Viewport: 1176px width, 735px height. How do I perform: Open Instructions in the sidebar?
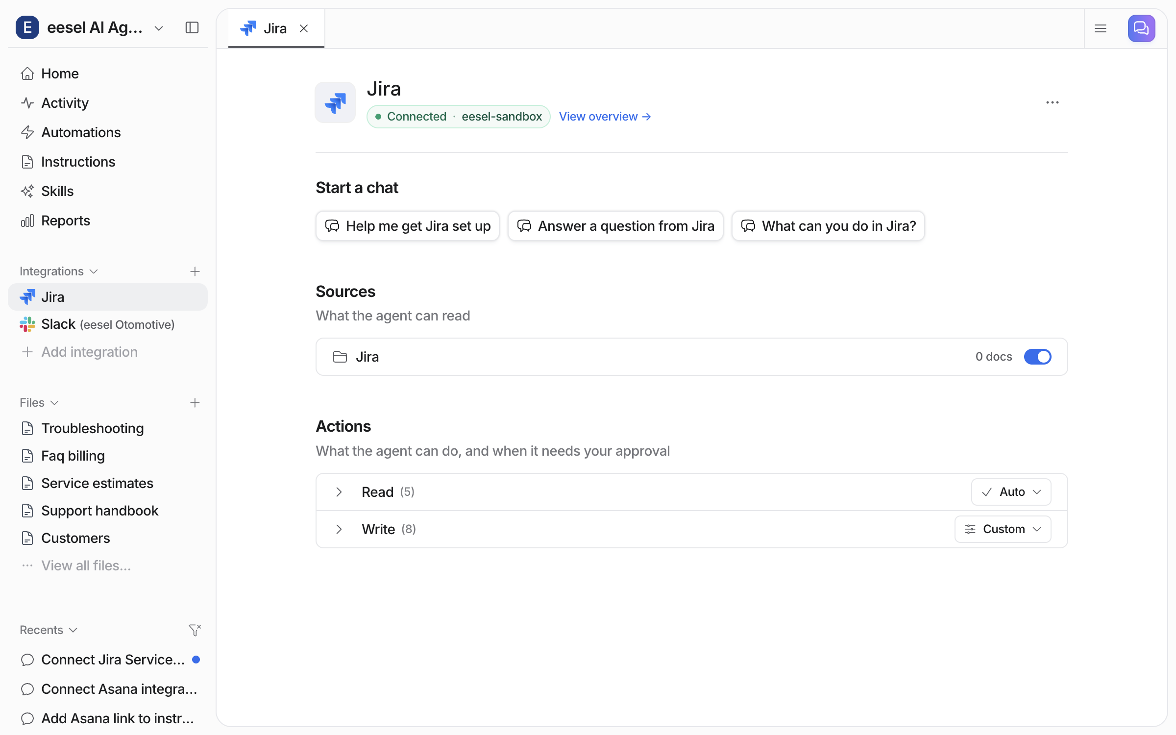[108, 162]
